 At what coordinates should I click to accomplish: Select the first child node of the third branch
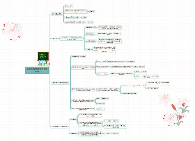coord(78,56)
